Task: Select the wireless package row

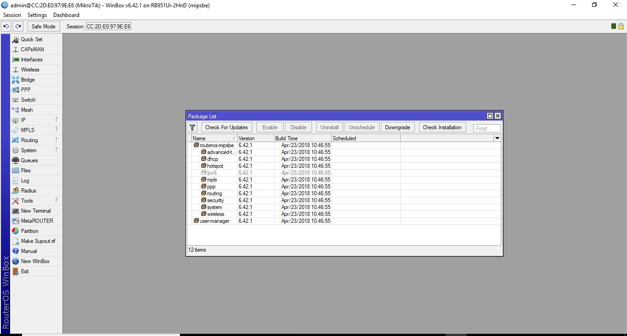Action: tap(344, 214)
